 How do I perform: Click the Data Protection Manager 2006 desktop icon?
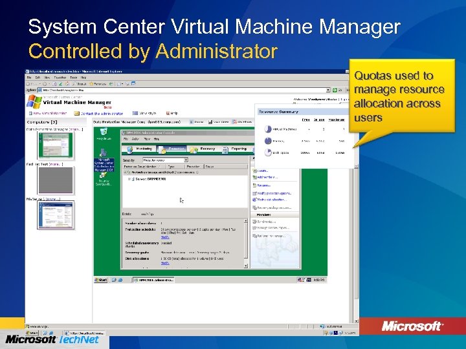[x=104, y=160]
